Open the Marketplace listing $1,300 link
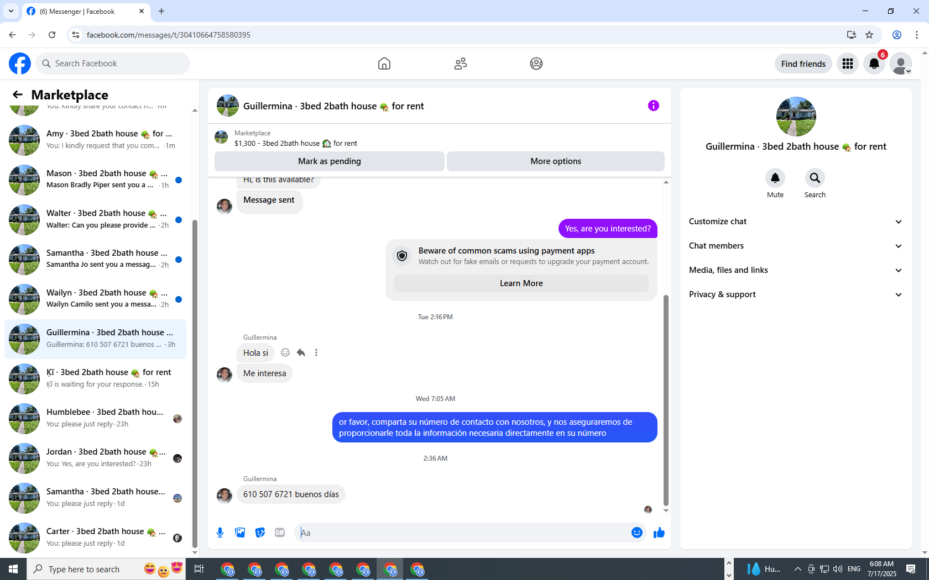Screen dimensions: 929x580 [296, 144]
